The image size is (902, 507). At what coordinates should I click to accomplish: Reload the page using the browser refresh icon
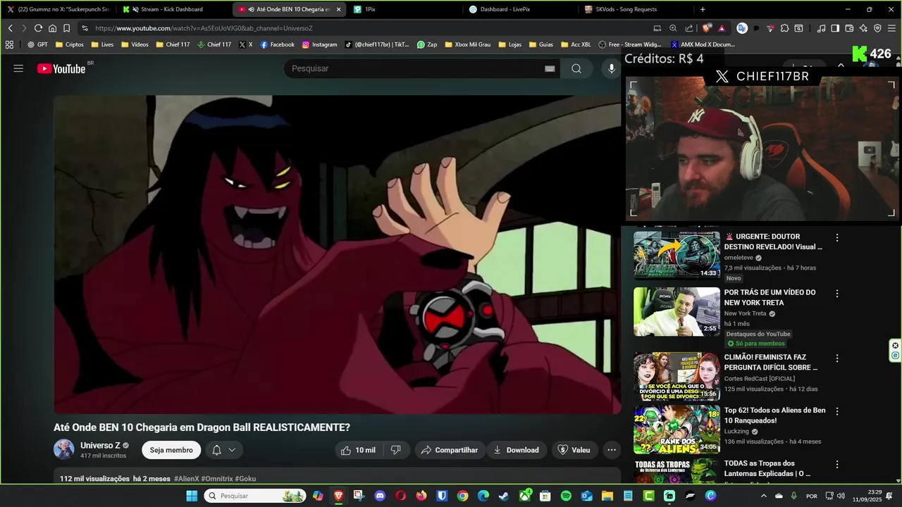point(38,28)
